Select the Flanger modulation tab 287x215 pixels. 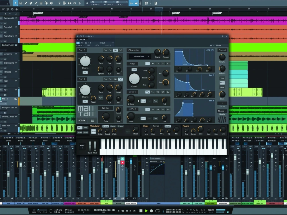click(113, 126)
